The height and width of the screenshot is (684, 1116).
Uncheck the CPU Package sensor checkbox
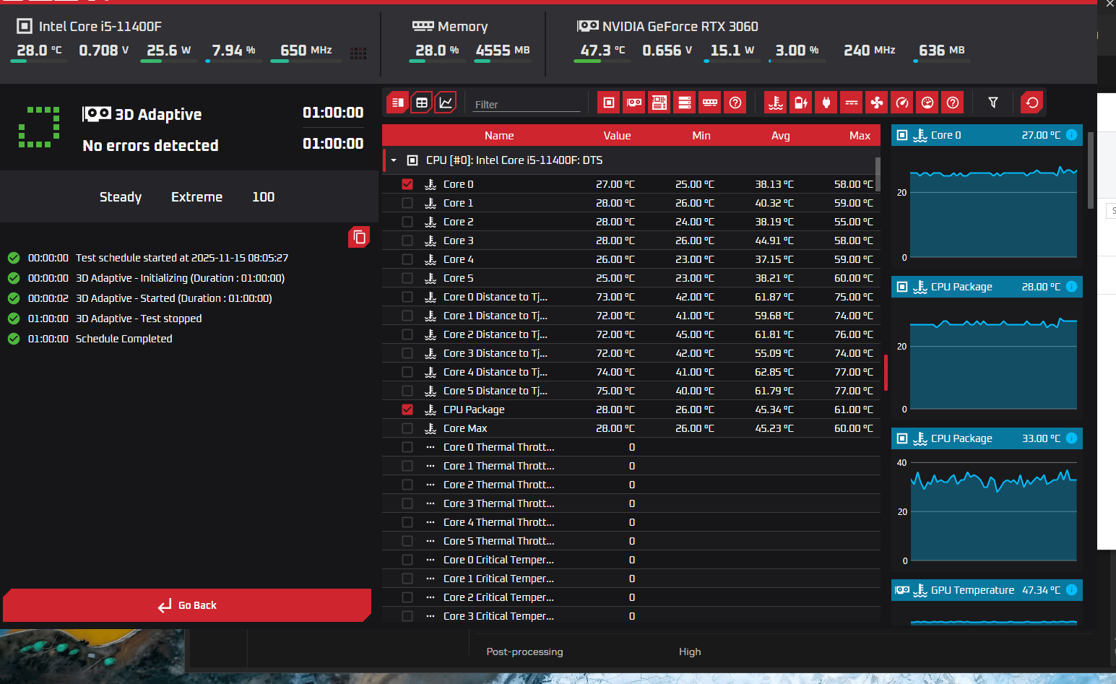(407, 410)
